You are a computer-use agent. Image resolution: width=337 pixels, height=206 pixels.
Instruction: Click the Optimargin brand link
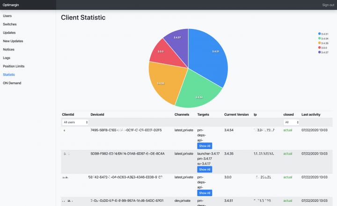pos(11,5)
